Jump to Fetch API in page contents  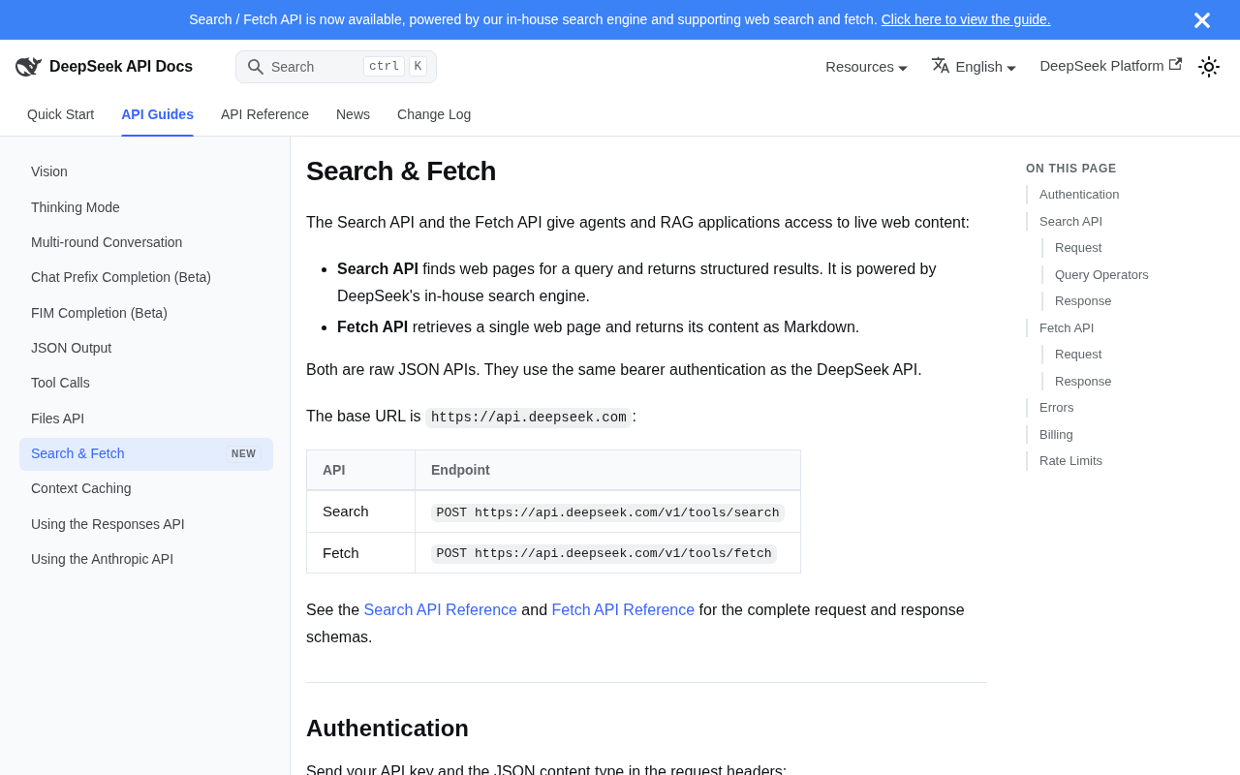coord(1067,328)
